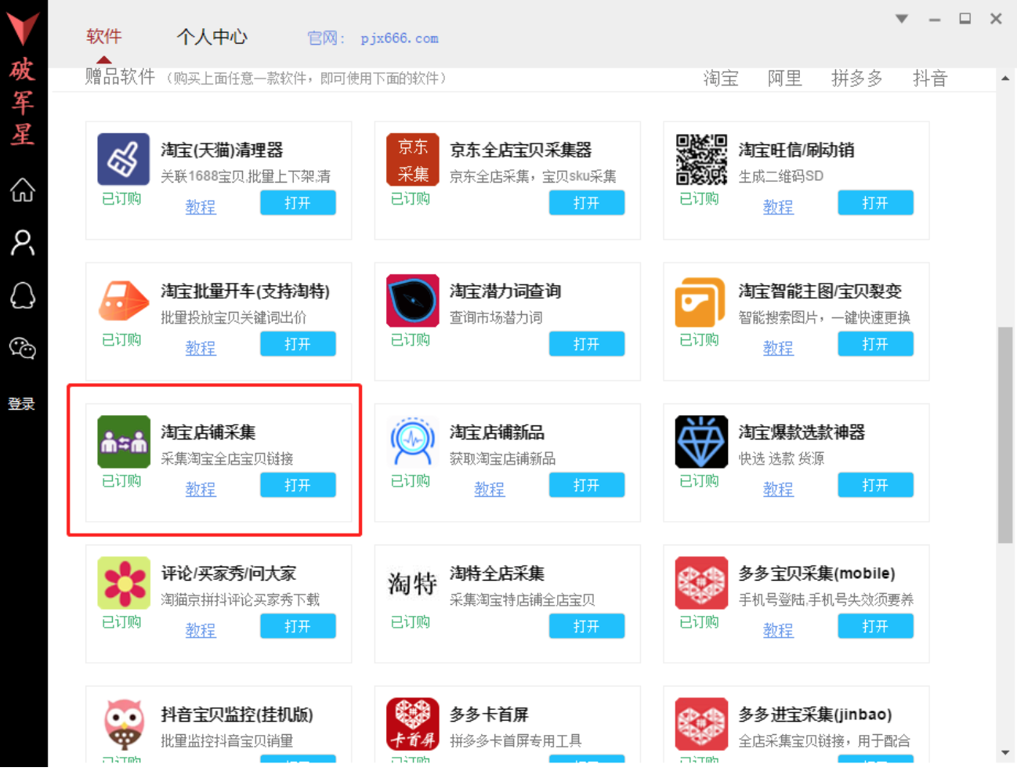Click the 淘特 text logo icon
The width and height of the screenshot is (1017, 771).
click(412, 584)
